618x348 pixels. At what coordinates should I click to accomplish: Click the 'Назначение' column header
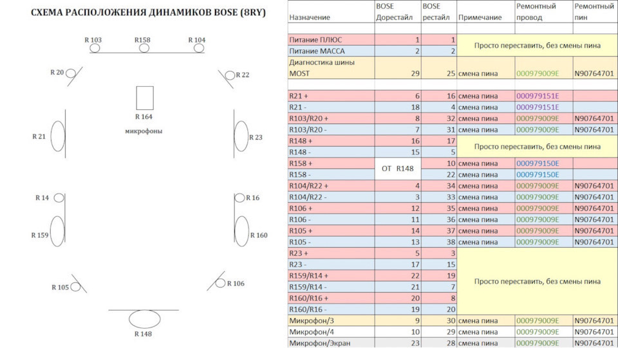click(x=310, y=17)
